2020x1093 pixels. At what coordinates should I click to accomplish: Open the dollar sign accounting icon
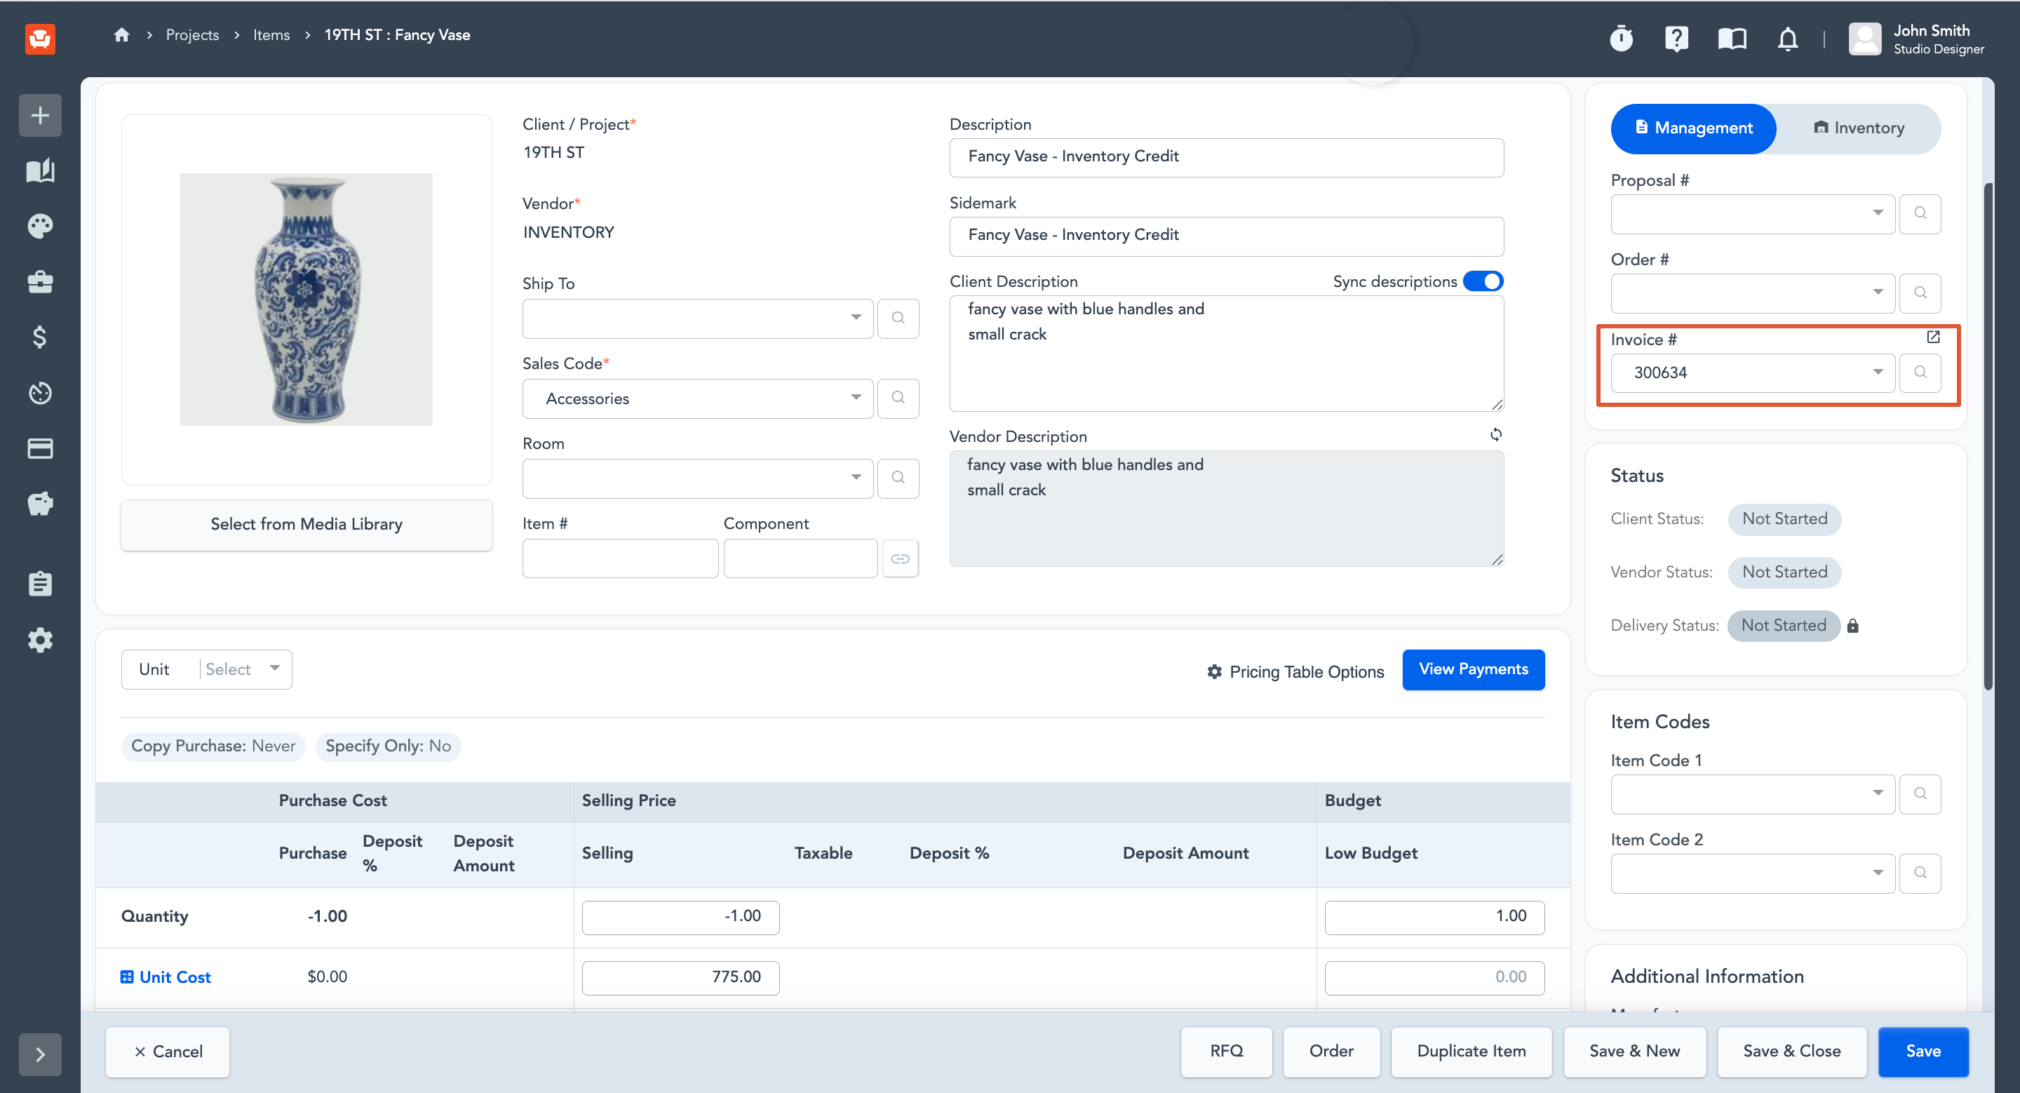tap(40, 337)
